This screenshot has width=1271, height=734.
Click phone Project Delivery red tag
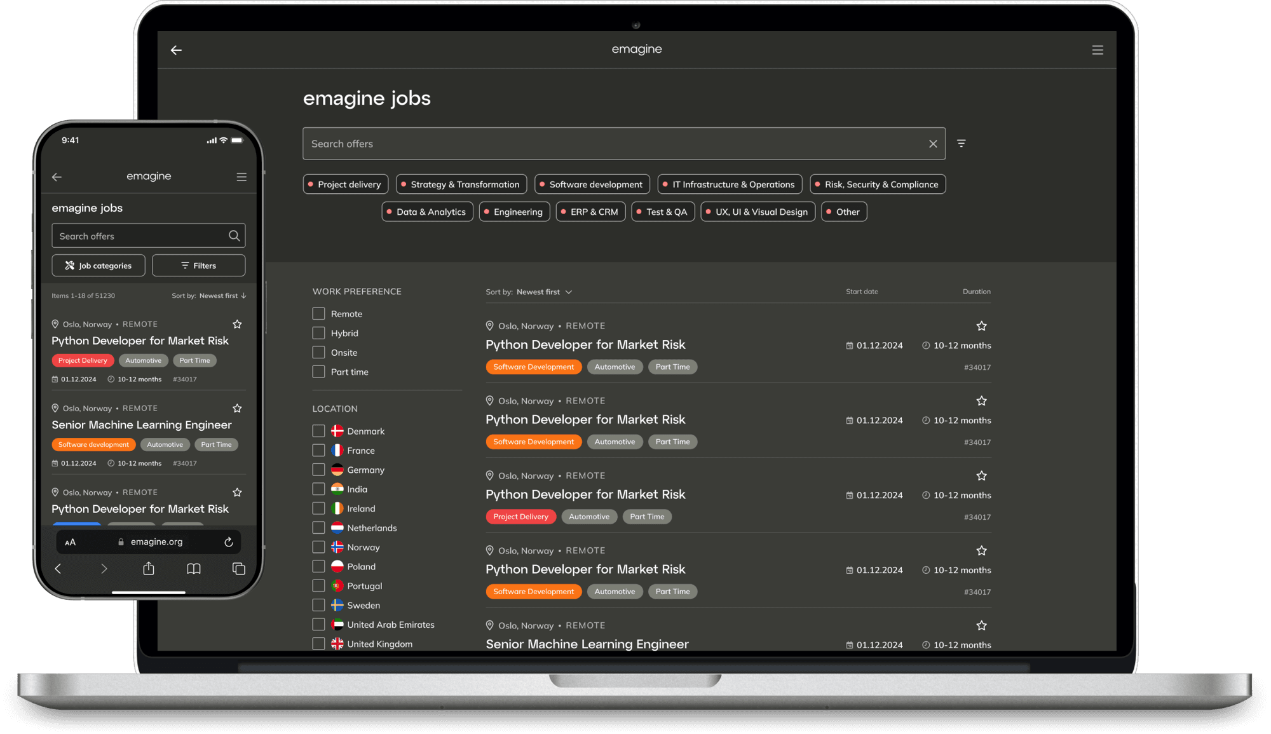(83, 360)
